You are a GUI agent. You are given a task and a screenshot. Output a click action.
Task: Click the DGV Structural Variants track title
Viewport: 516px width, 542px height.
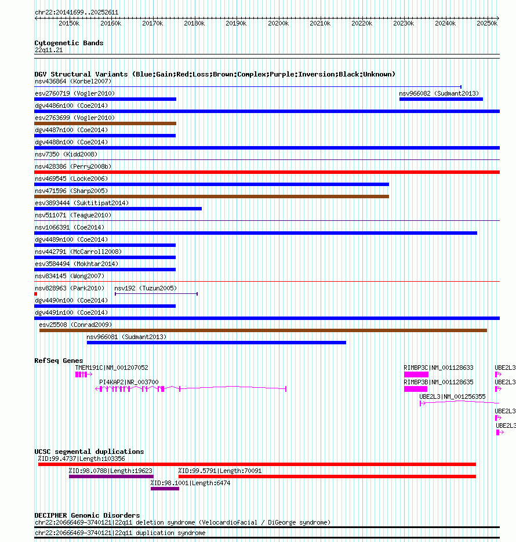tap(215, 74)
